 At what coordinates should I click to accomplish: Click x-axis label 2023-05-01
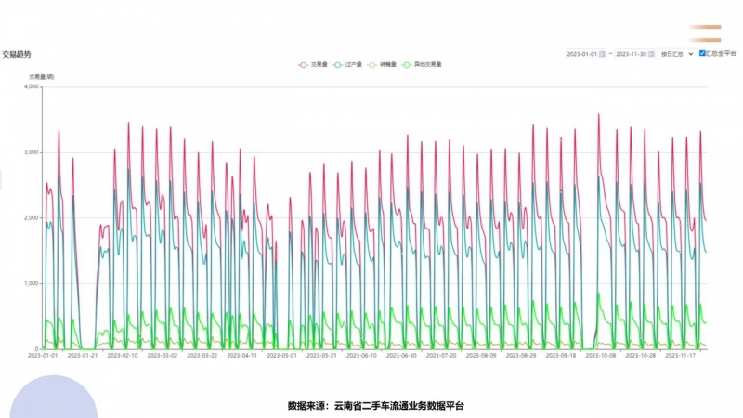pyautogui.click(x=281, y=356)
